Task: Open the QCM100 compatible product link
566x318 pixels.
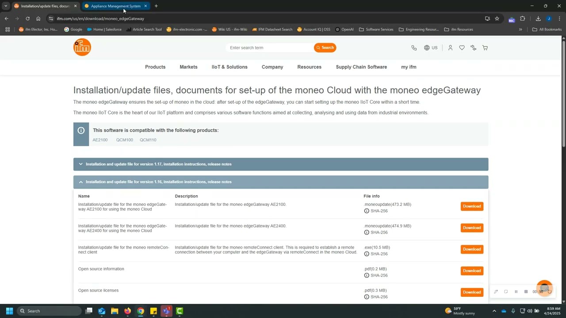Action: 124,140
